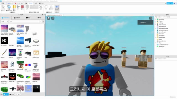Click the Explorer filter workspace field
The height and width of the screenshot is (99, 177).
[166, 17]
